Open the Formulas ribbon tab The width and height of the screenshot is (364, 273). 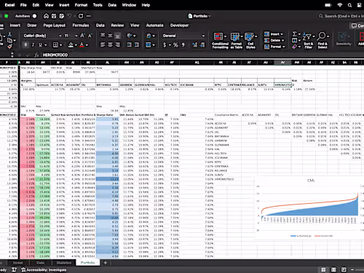81,25
